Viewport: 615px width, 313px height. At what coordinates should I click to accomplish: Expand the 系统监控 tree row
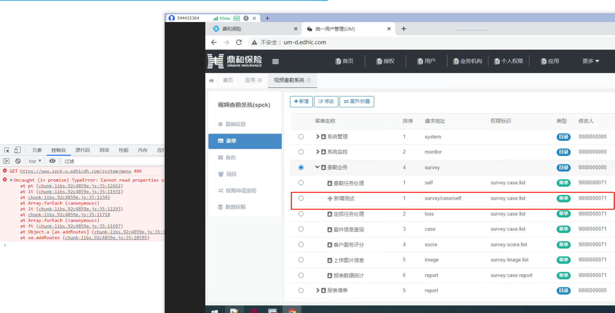(318, 152)
